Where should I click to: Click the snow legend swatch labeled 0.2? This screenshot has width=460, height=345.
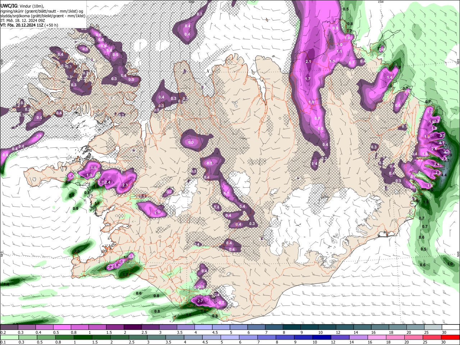click(9, 327)
